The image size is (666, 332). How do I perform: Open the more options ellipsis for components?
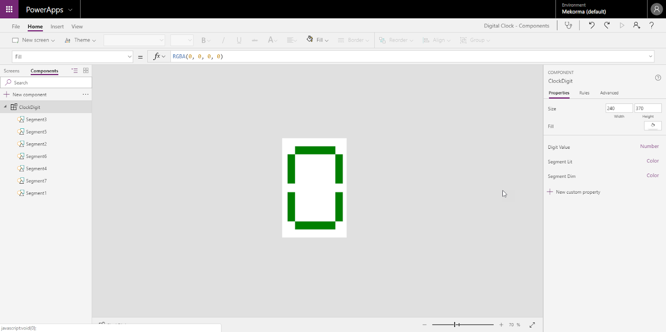tap(85, 94)
